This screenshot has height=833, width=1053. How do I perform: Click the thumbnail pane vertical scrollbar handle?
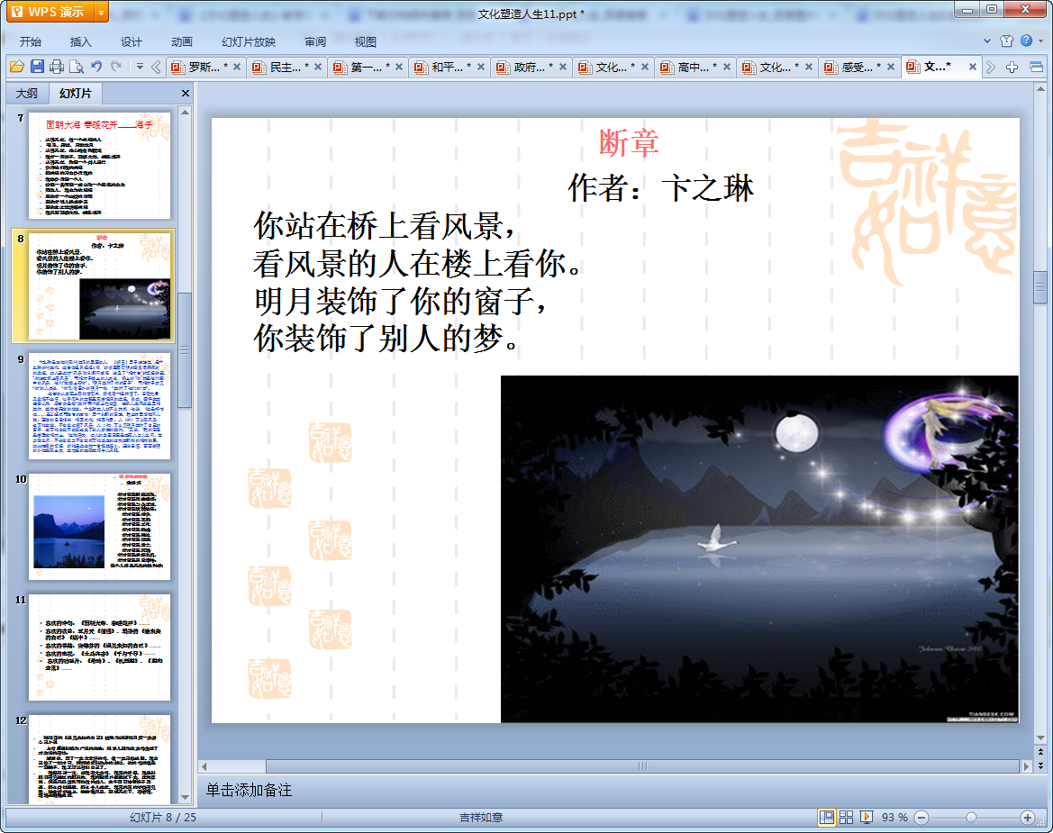pos(185,349)
